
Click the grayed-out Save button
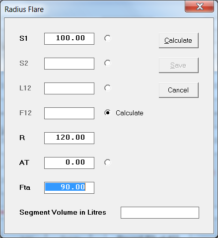click(x=179, y=66)
